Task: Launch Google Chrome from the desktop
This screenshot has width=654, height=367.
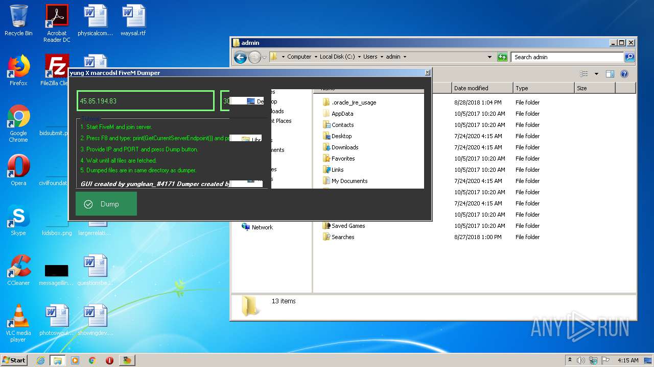Action: click(18, 123)
